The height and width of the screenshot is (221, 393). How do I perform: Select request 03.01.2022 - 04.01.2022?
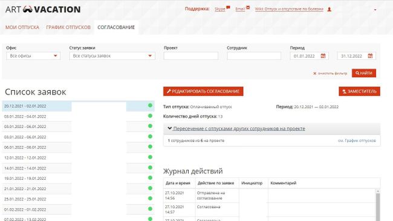(78, 116)
